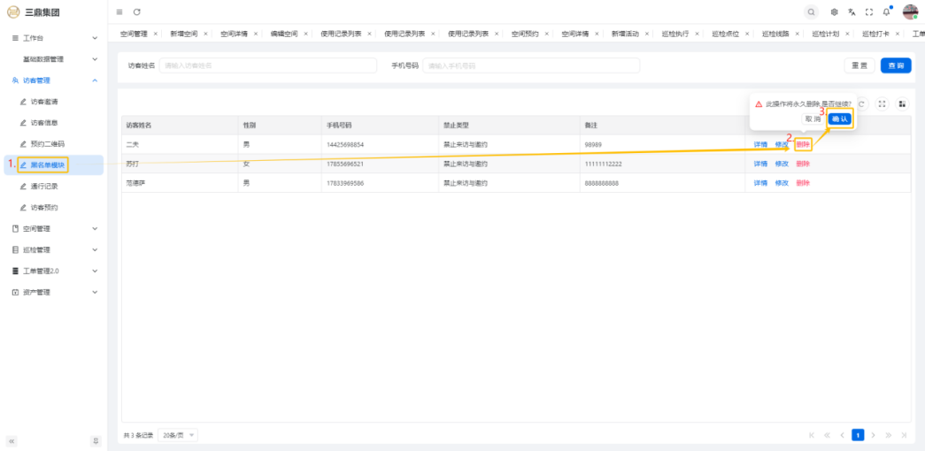
Task: Select 通行记录 in the sidebar
Action: (x=43, y=187)
